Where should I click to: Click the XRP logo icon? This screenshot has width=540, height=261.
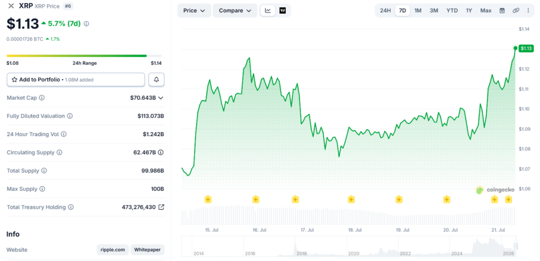pyautogui.click(x=11, y=6)
